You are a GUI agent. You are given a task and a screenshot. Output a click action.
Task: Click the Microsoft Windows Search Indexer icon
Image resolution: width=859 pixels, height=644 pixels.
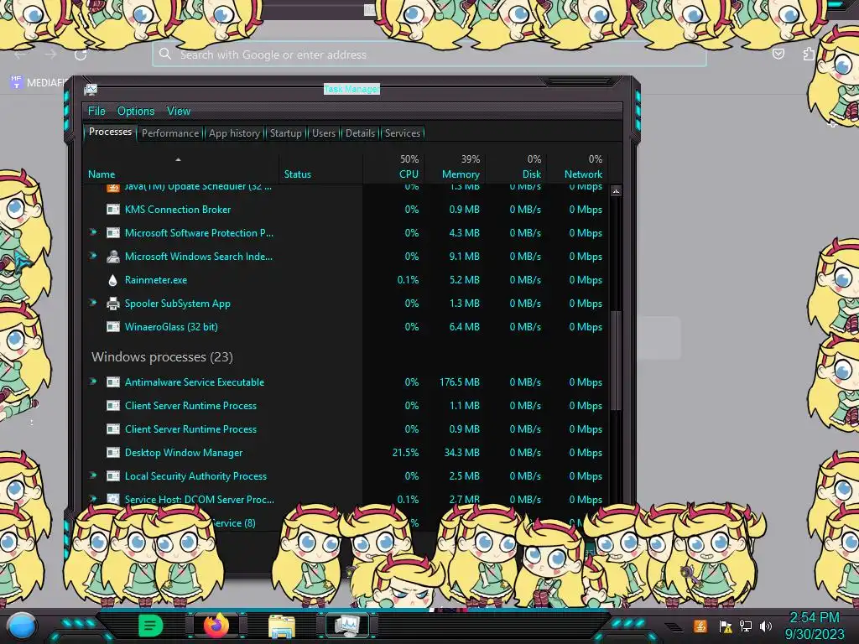coord(113,257)
